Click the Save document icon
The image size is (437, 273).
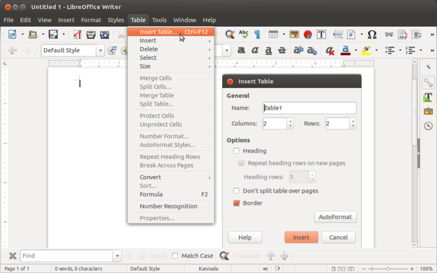53,34
